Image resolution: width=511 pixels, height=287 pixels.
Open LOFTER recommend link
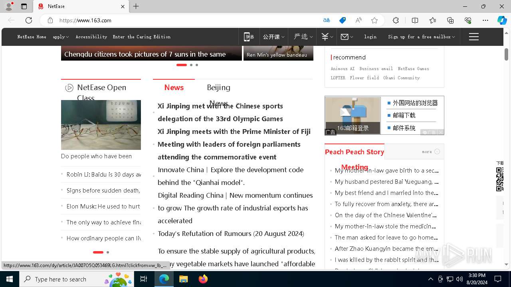338,78
